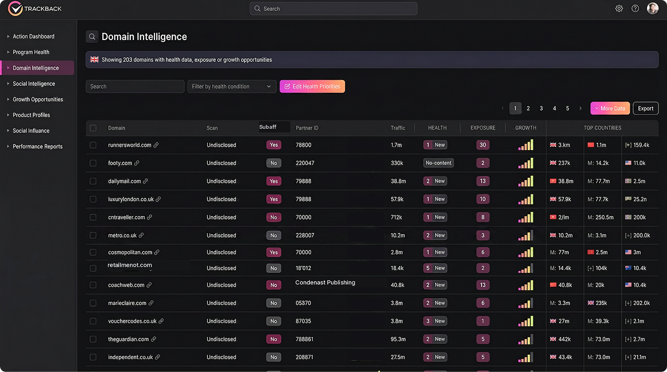Select the cntraveller.com row checkbox

point(93,217)
